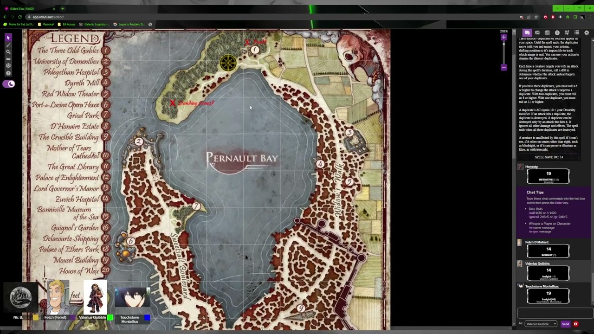The width and height of the screenshot is (594, 334).
Task: Click Honesty's 19 initiative roll card
Action: tap(548, 176)
